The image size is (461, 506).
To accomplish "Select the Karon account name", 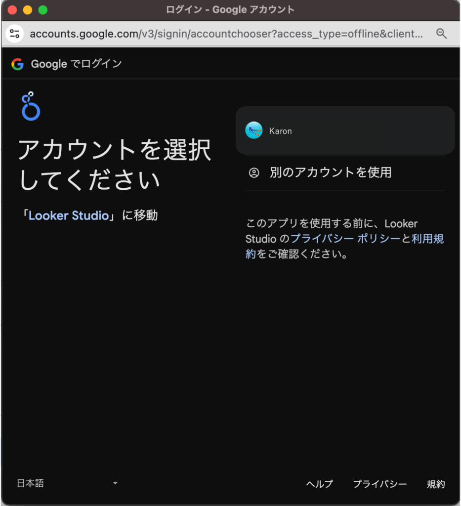I will pyautogui.click(x=281, y=131).
